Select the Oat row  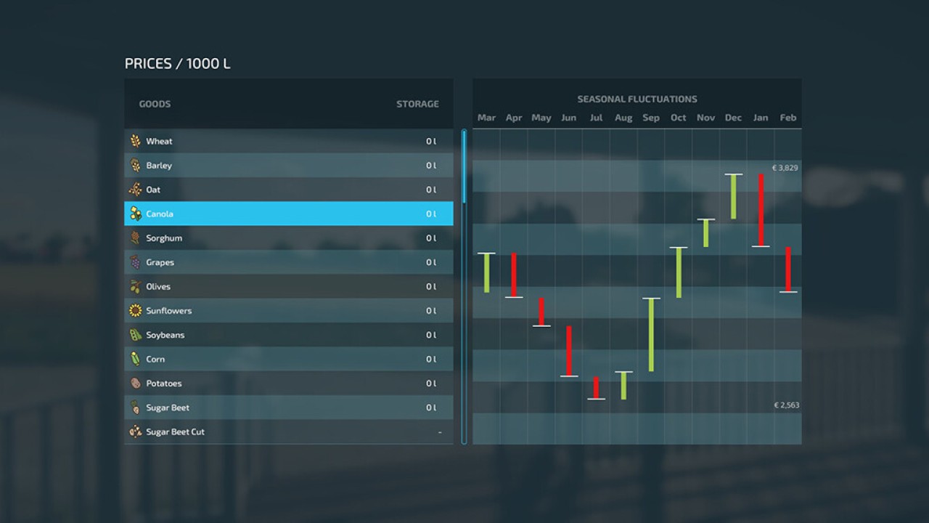coord(289,190)
